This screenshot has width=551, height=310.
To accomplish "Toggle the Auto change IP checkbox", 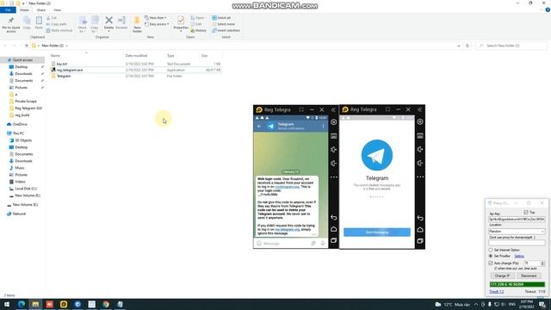I will coord(491,263).
